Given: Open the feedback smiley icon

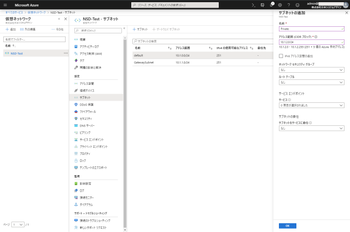Looking at the screenshot, I should point(297,5).
